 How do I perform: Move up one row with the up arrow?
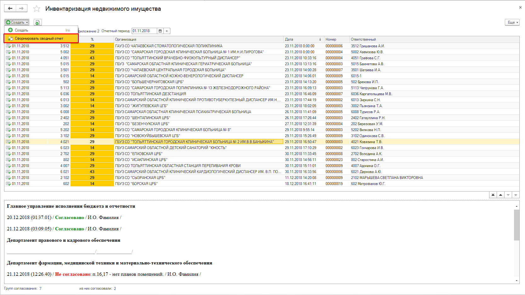(x=500, y=195)
